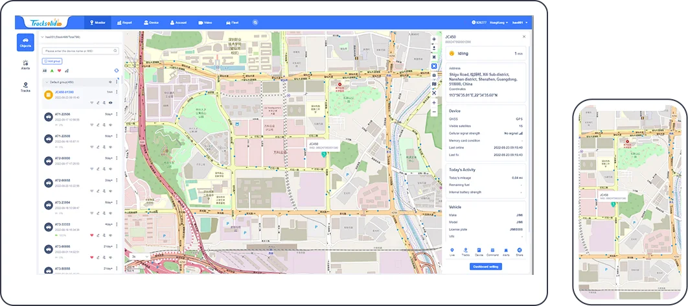The width and height of the screenshot is (688, 306).
Task: Click the edit pencil icon on AT1-22506 row
Action: (98, 125)
